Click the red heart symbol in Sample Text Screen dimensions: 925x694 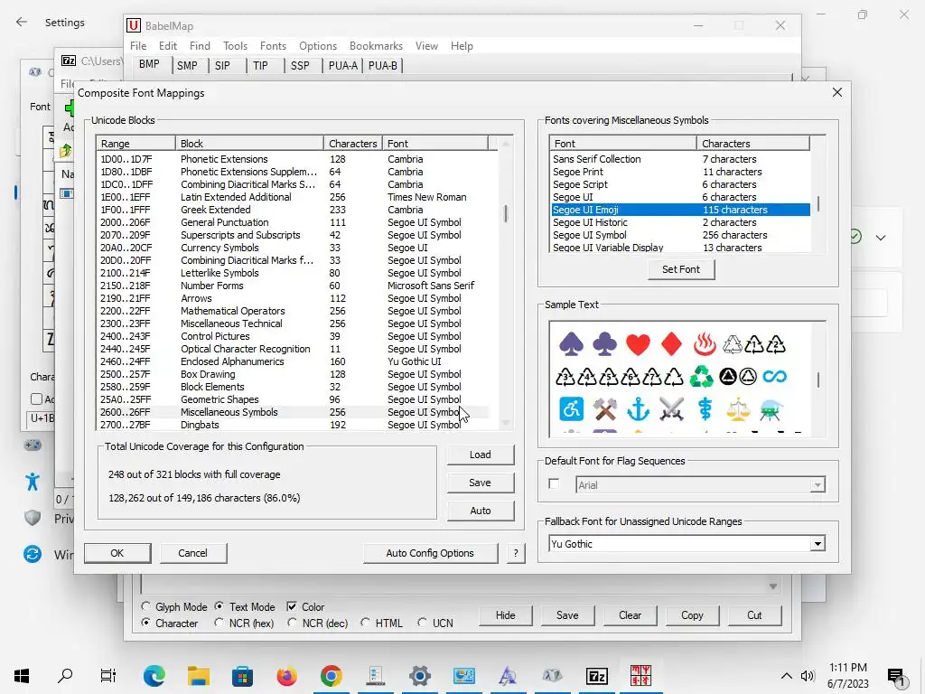tap(638, 344)
